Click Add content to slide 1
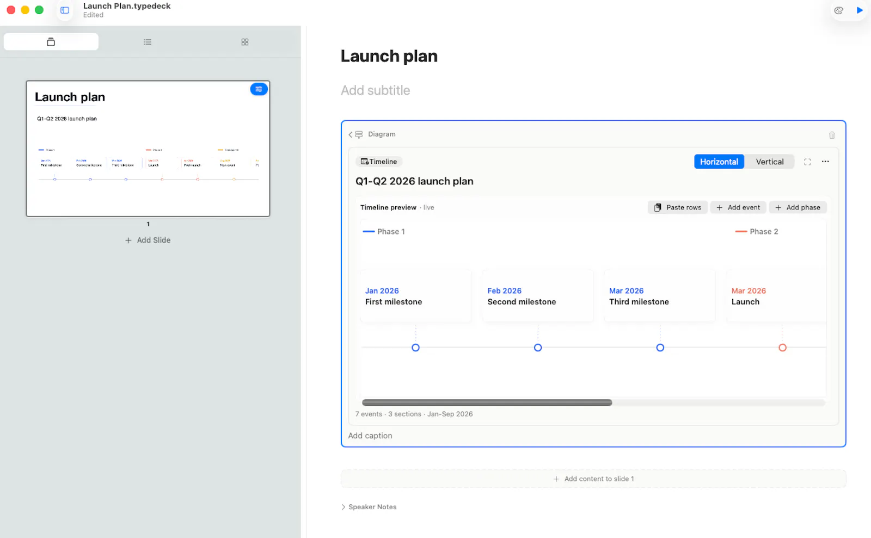 point(593,479)
